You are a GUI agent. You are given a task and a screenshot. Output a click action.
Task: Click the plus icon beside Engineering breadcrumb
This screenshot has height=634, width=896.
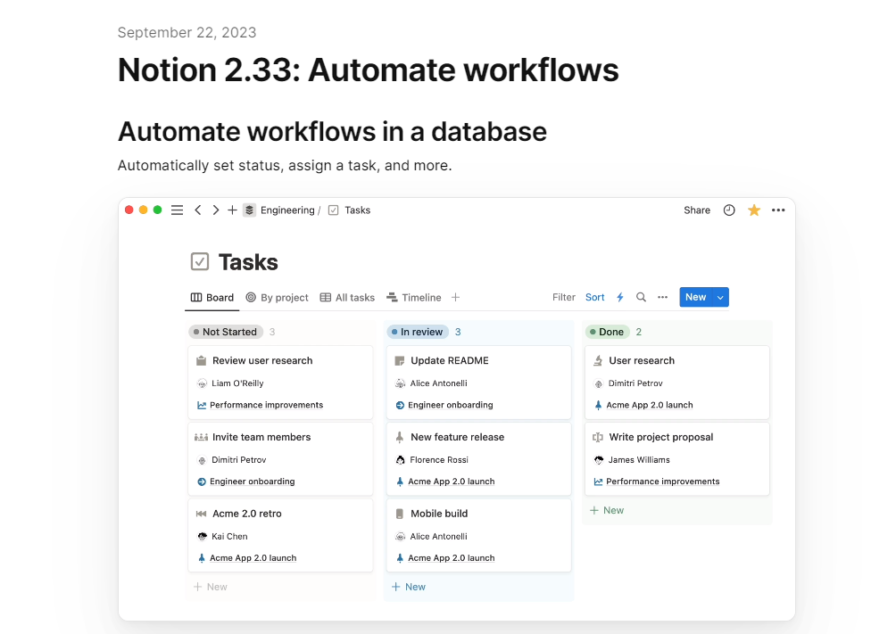tap(232, 210)
